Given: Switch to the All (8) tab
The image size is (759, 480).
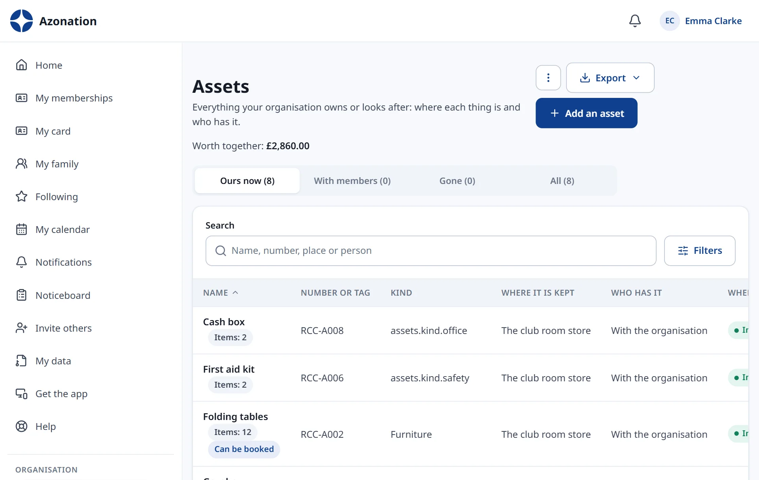Looking at the screenshot, I should tap(562, 181).
